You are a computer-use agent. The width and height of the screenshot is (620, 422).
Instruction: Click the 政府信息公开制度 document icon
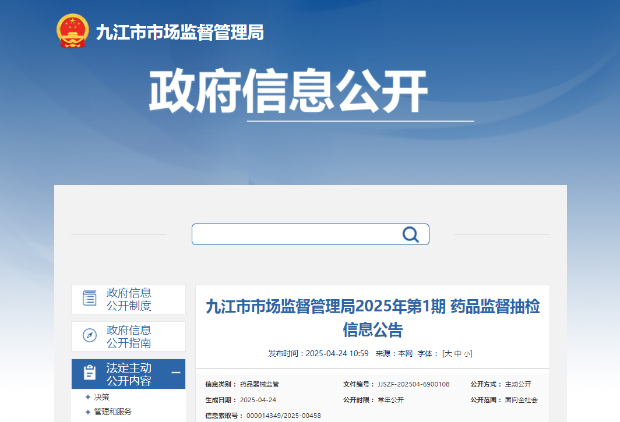click(x=90, y=299)
